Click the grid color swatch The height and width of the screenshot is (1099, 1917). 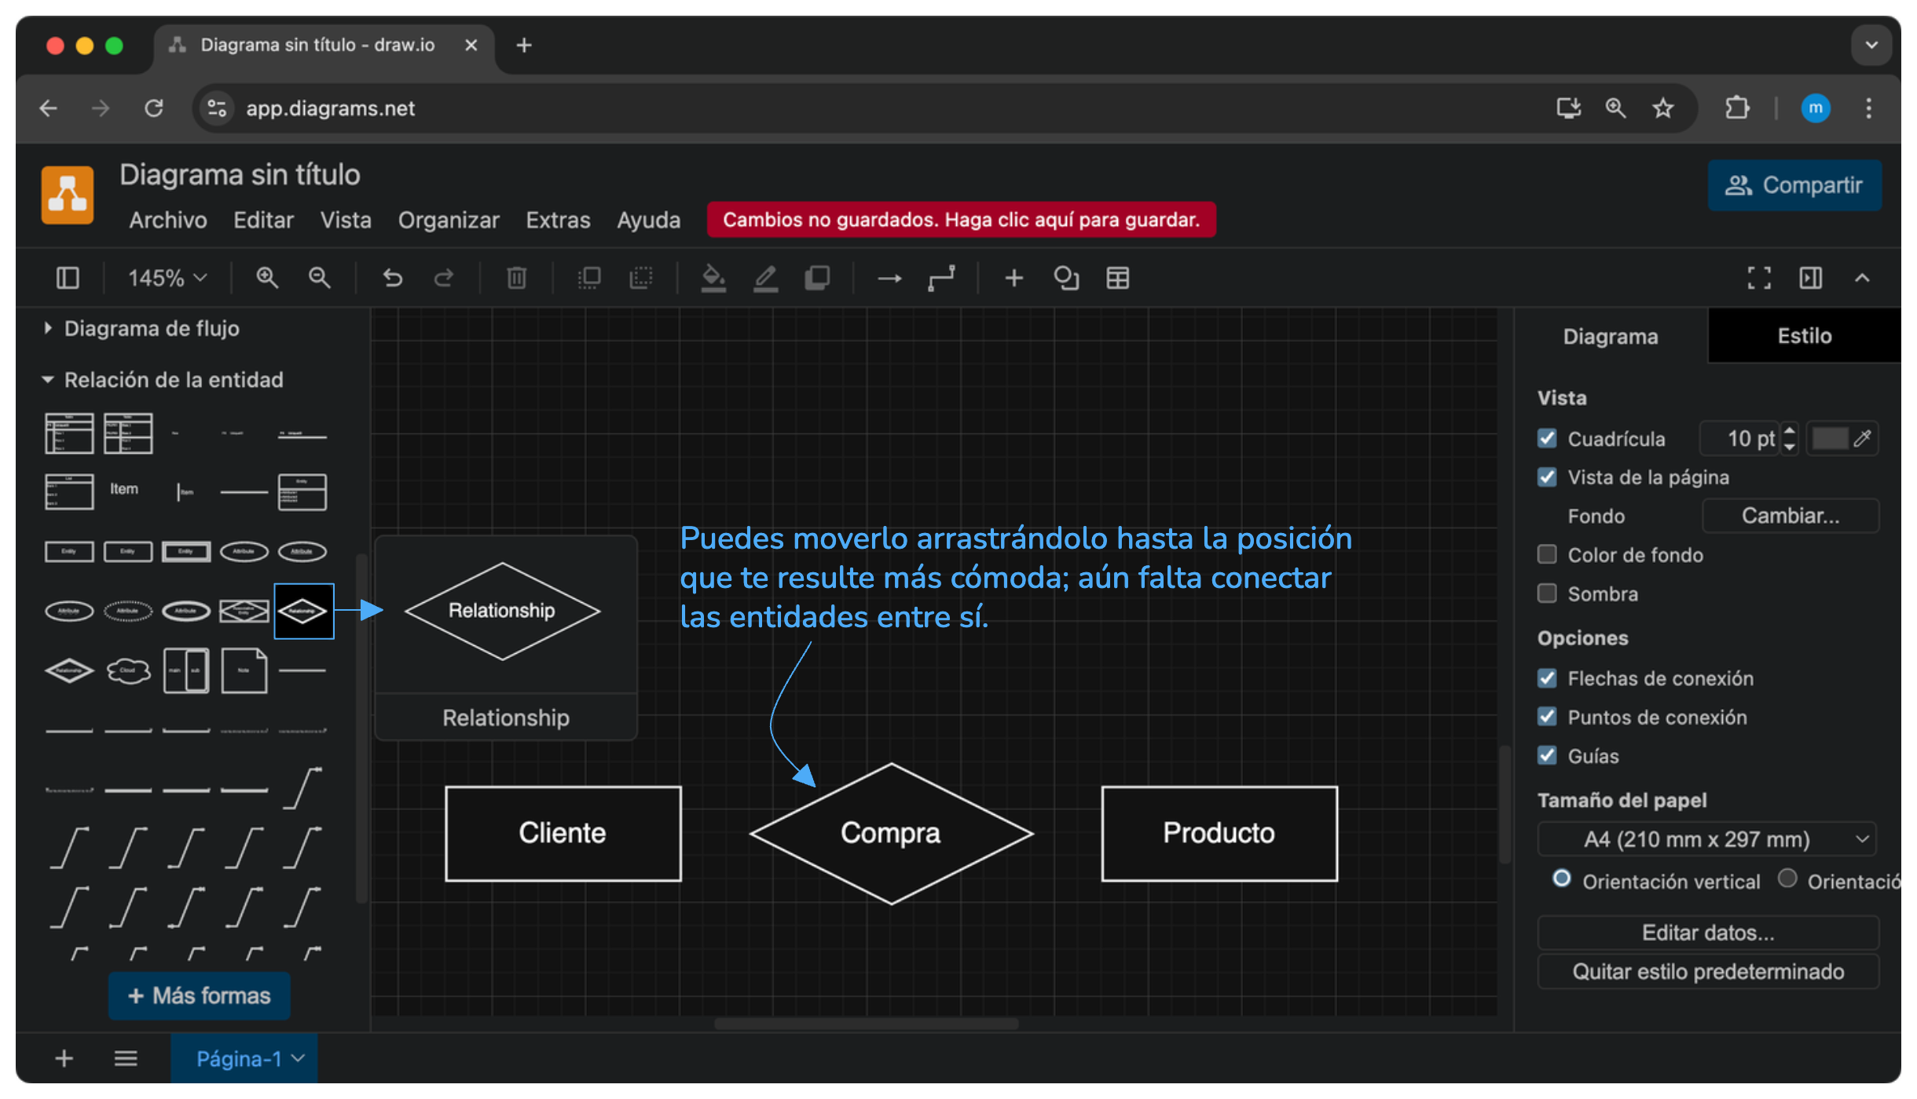coord(1829,438)
